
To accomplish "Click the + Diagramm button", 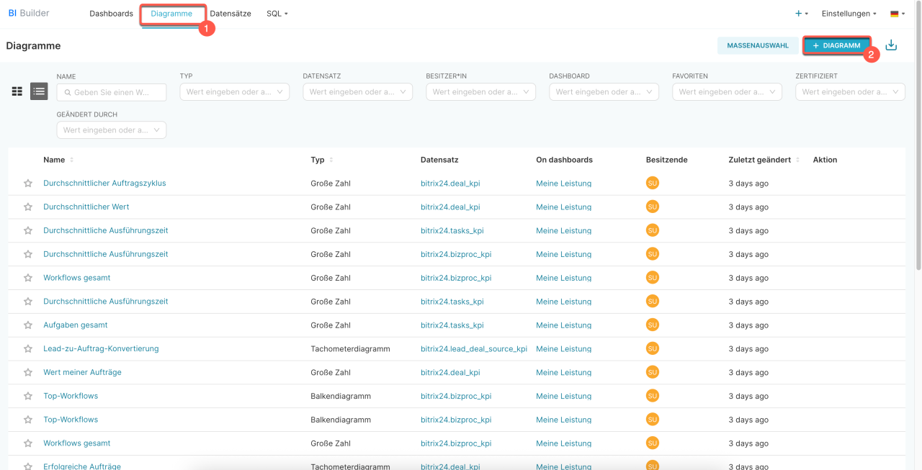I will point(836,45).
